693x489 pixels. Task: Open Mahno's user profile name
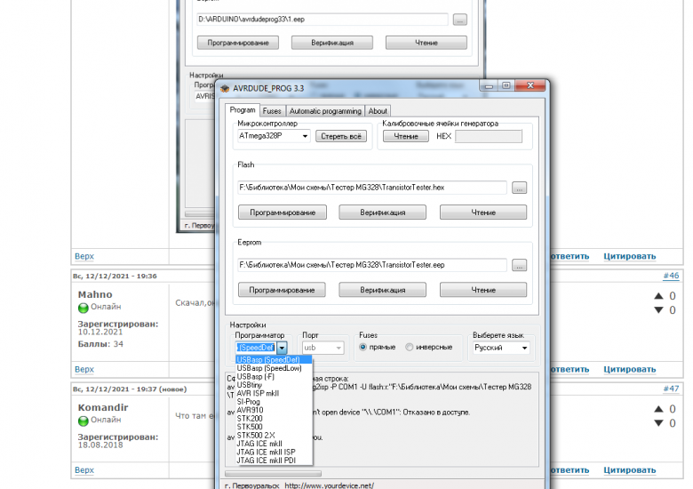(x=95, y=294)
